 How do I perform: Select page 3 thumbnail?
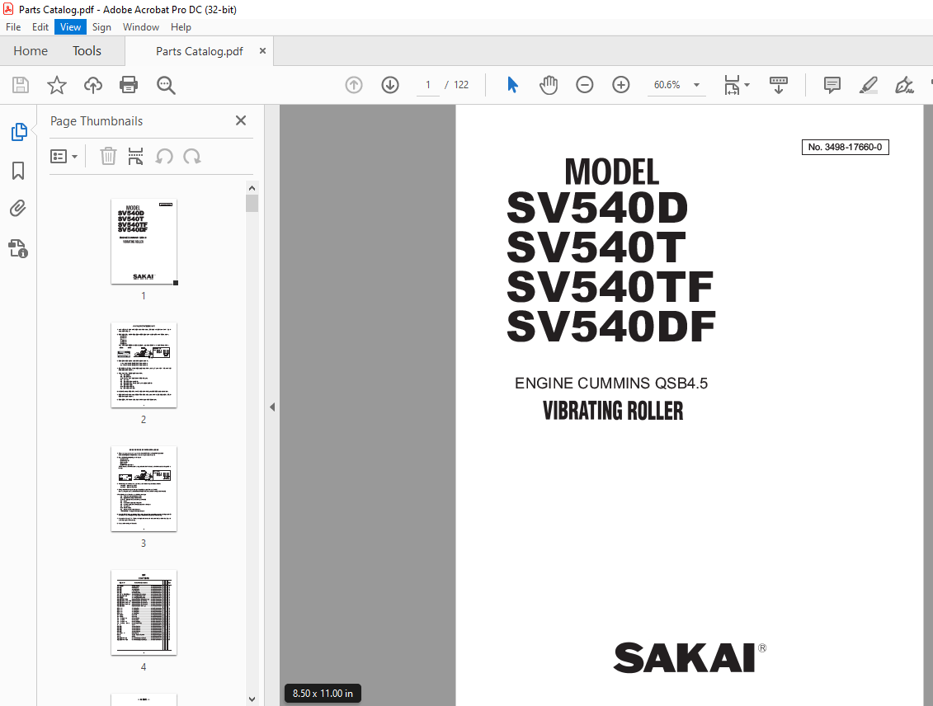(x=144, y=489)
